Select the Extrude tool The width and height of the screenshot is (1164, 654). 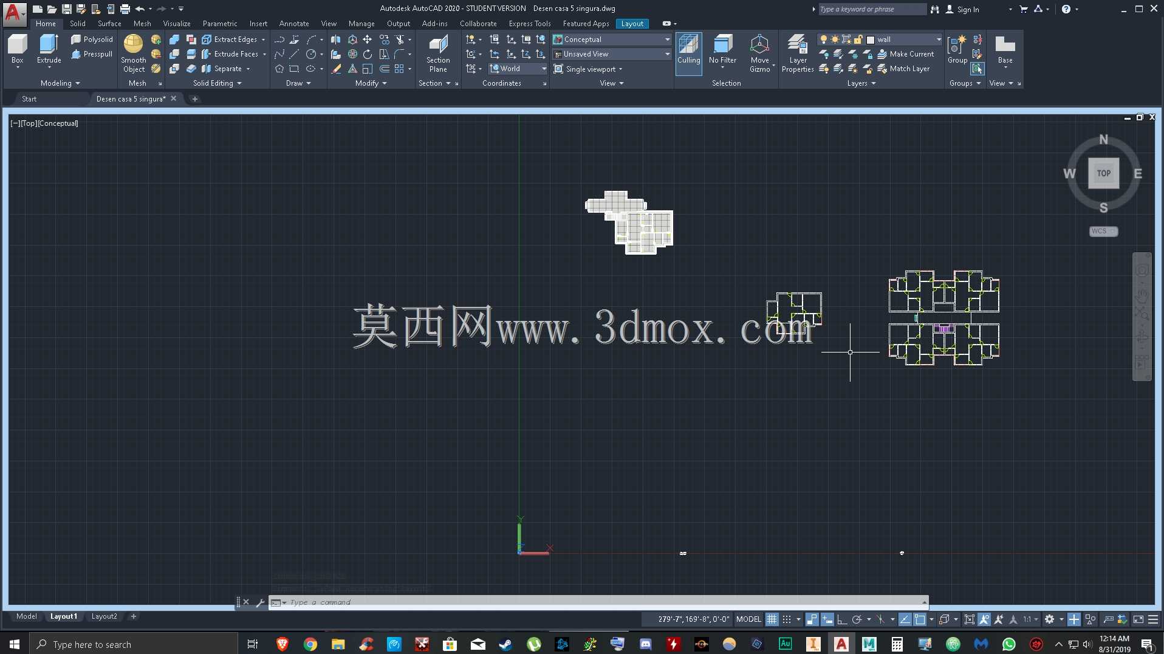click(49, 50)
